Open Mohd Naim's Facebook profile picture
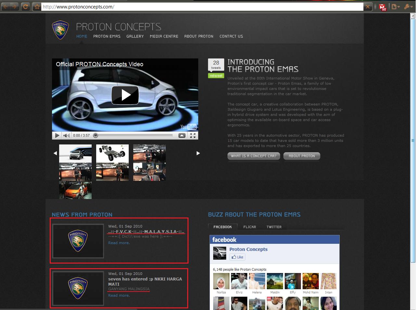 [x=310, y=281]
